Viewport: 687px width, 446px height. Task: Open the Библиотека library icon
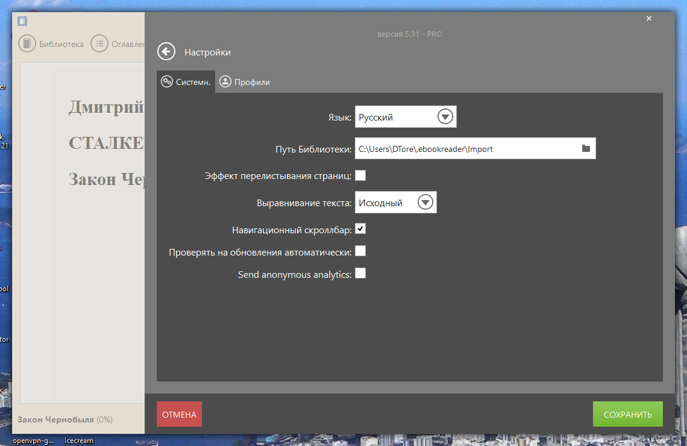(x=27, y=44)
